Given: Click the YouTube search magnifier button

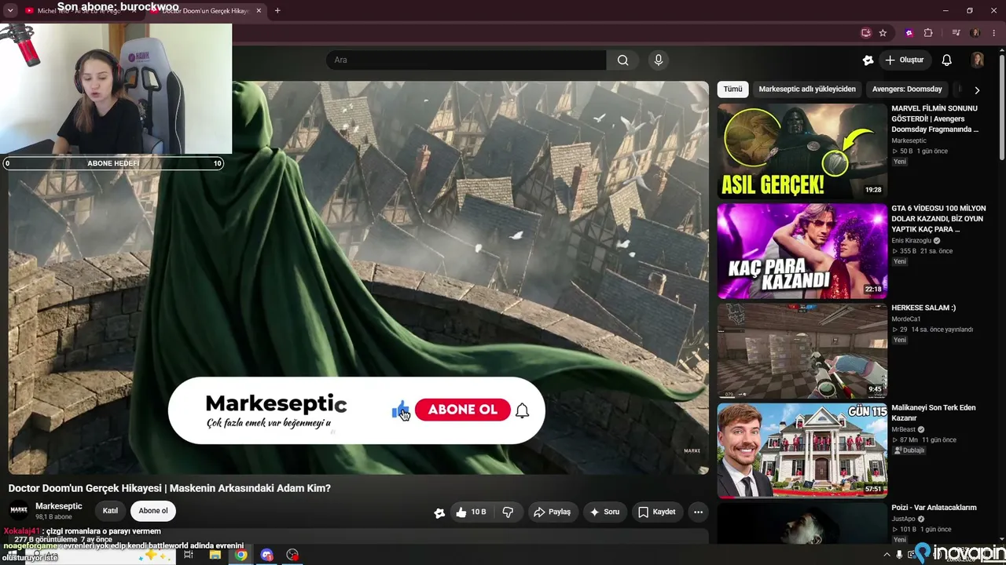Looking at the screenshot, I should [x=622, y=60].
